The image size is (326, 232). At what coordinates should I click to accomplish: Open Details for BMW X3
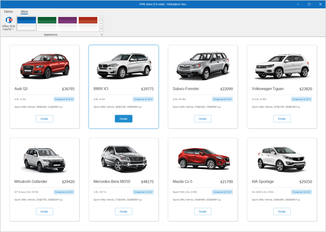coord(123,119)
